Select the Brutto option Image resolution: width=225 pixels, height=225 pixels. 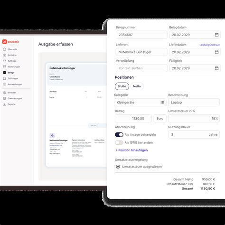[x=122, y=86]
